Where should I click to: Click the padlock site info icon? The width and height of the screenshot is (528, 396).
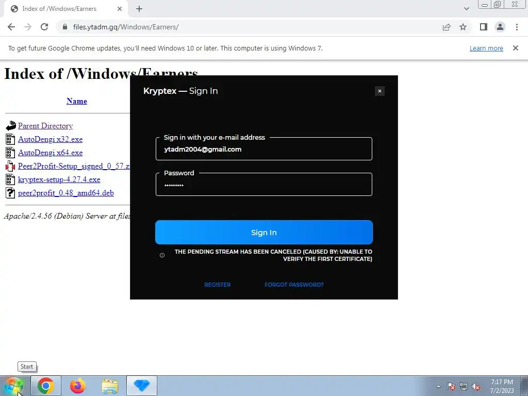(65, 27)
